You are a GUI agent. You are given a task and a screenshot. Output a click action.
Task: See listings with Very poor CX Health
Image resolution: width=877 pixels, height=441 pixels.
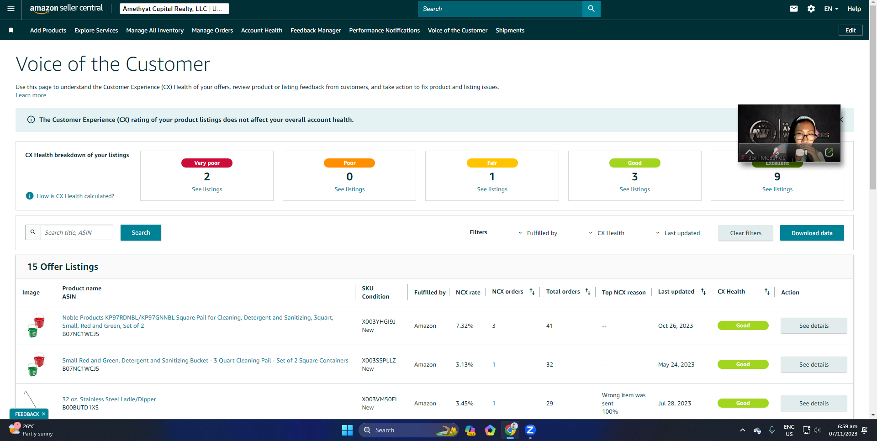207,189
